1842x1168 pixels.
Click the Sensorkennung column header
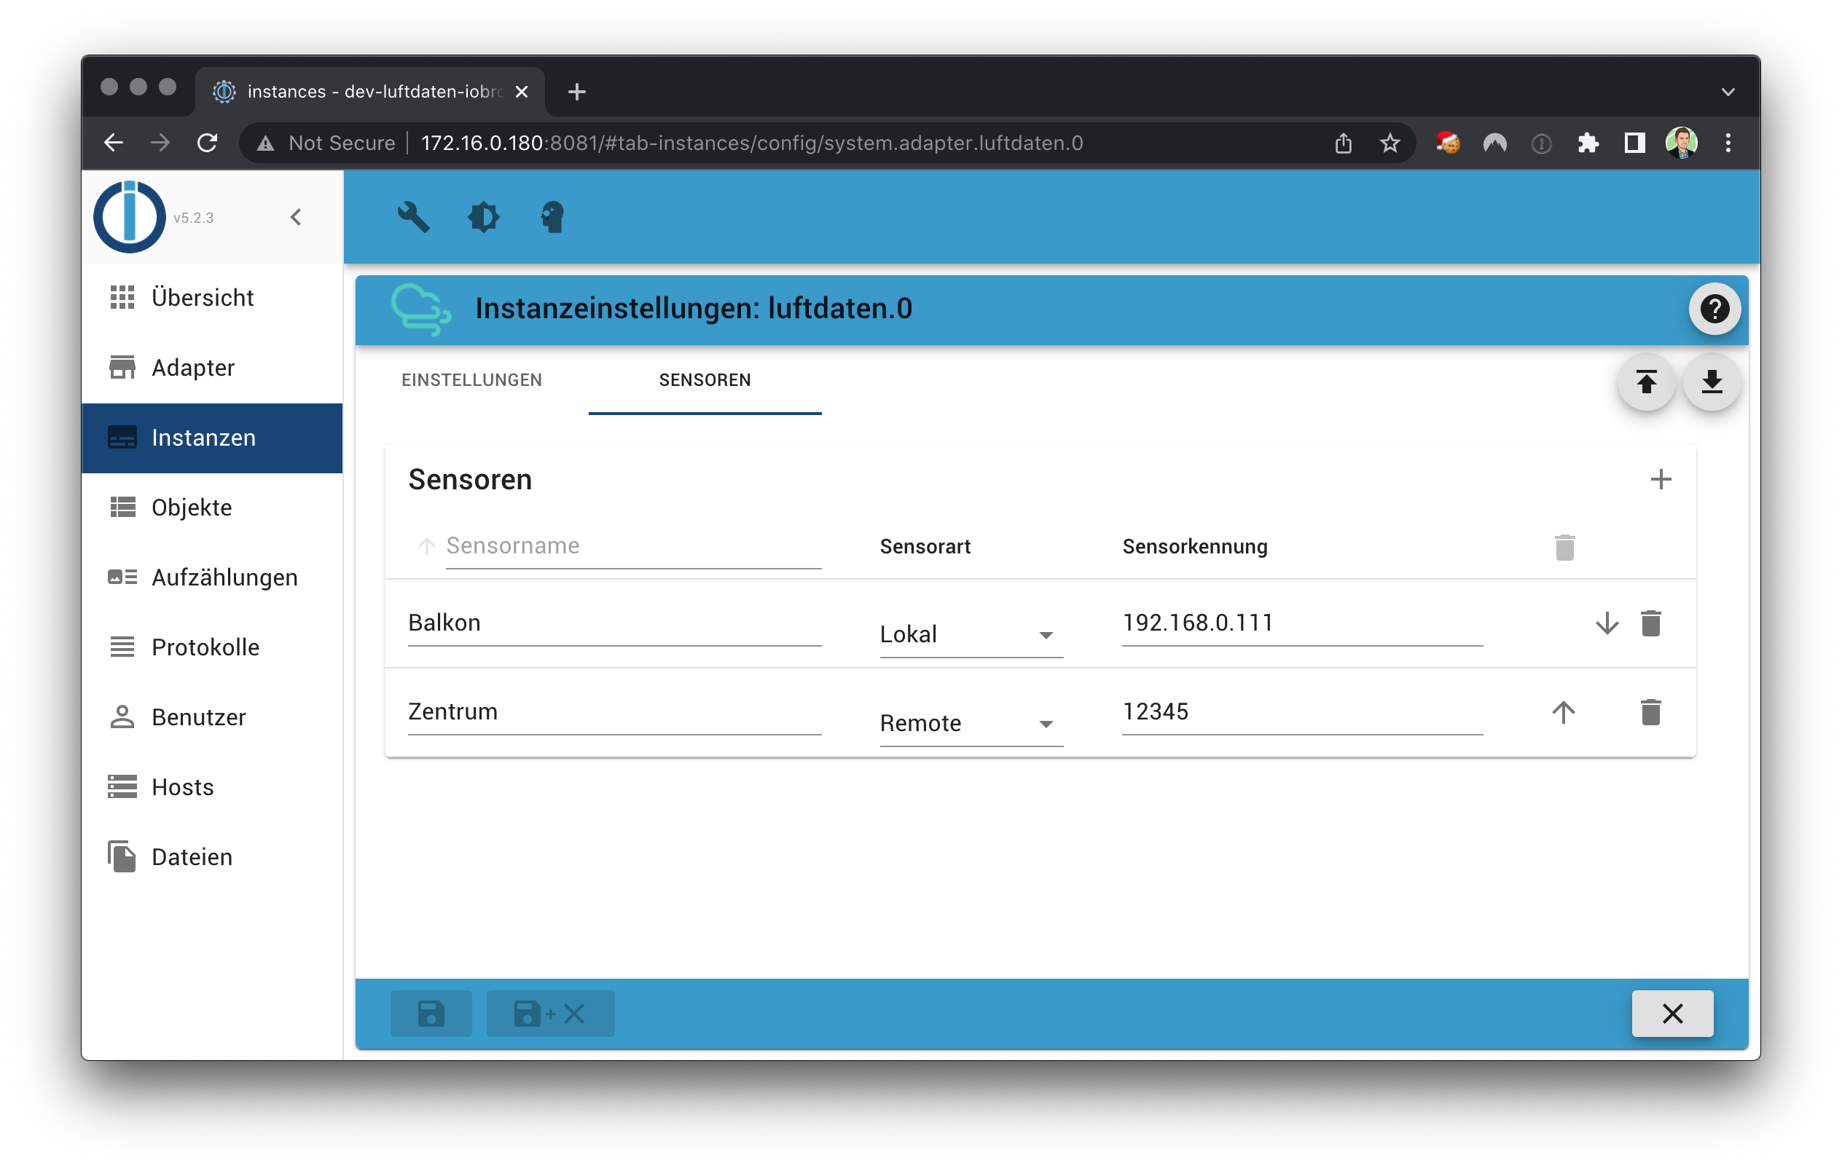pos(1195,547)
